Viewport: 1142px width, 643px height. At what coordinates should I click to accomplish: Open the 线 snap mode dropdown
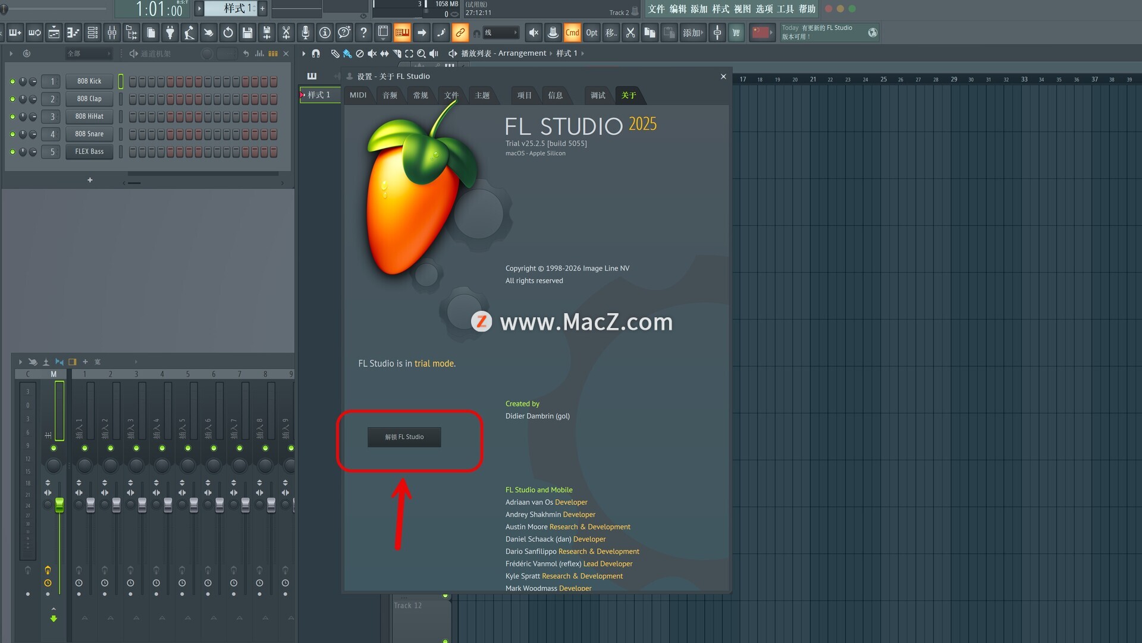pyautogui.click(x=501, y=33)
